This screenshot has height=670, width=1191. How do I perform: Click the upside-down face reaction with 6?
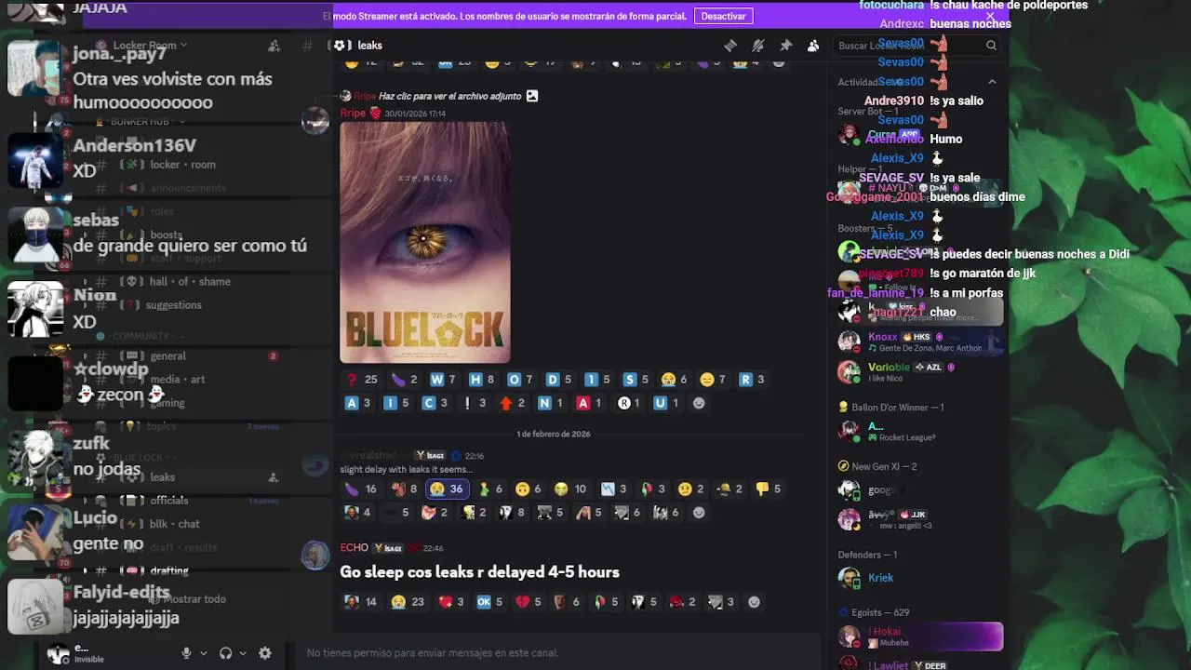(x=529, y=489)
